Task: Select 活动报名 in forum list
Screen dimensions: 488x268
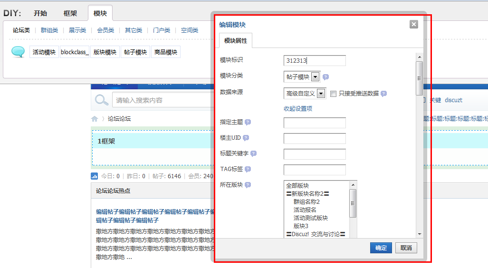Action: point(305,210)
